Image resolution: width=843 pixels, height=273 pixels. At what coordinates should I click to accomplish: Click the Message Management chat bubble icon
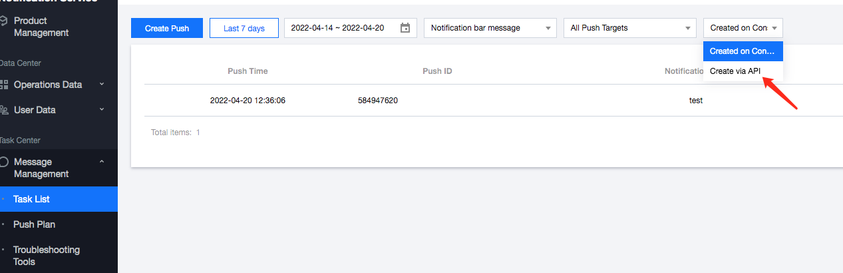[4, 162]
